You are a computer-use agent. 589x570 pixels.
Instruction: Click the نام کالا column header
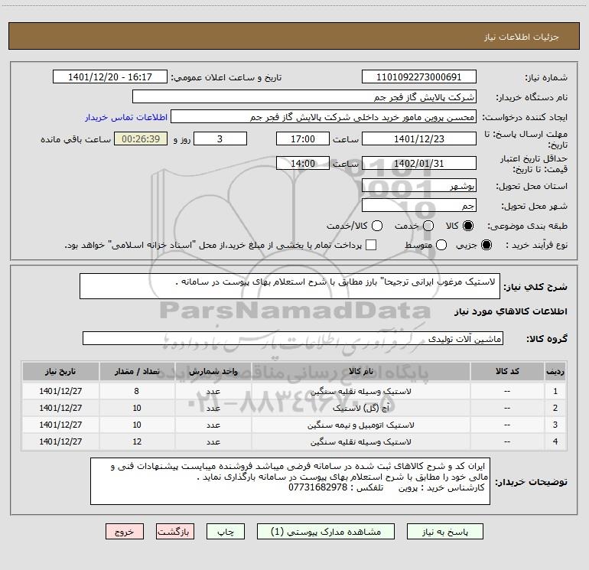click(360, 371)
